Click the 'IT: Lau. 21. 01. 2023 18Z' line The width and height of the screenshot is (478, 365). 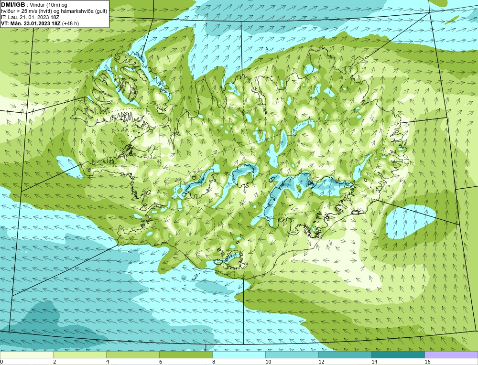(x=30, y=17)
